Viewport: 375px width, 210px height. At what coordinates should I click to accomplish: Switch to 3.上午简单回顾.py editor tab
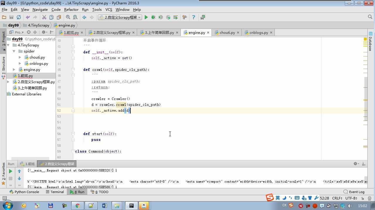click(x=159, y=32)
